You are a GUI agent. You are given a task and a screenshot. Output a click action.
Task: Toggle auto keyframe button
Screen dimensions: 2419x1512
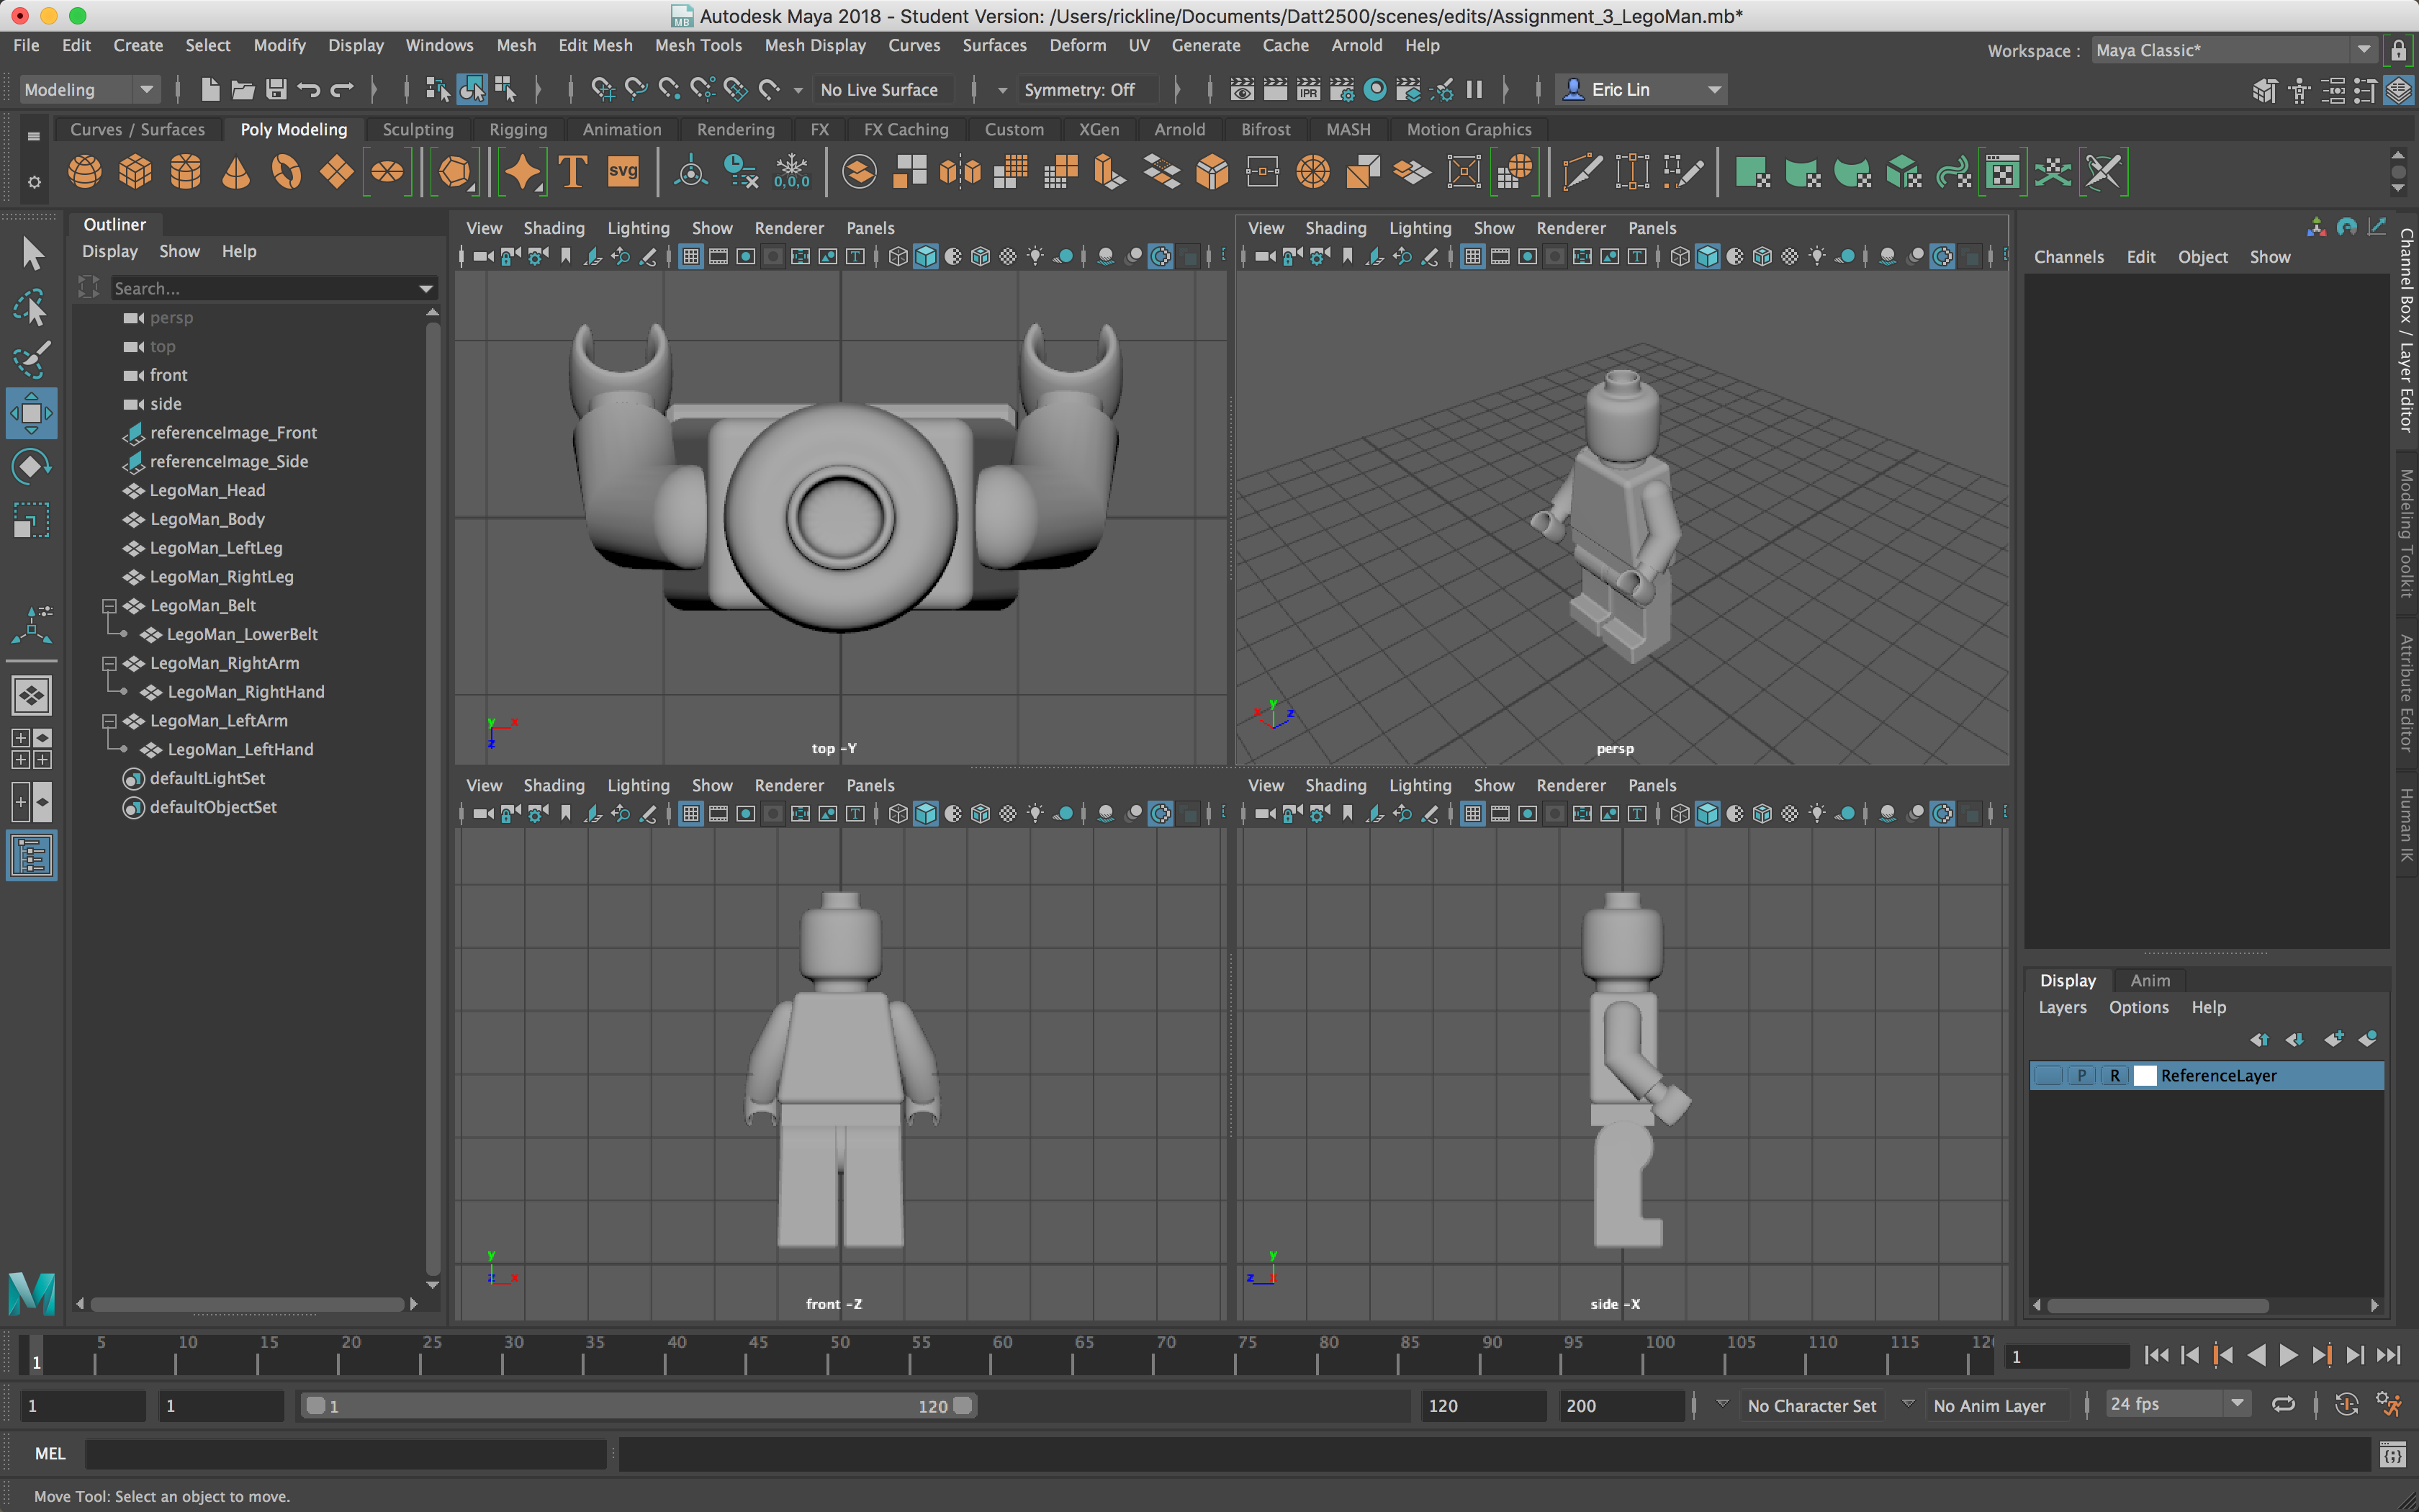2347,1405
